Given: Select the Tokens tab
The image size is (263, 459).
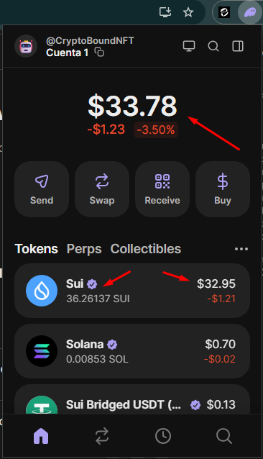Looking at the screenshot, I should [x=37, y=249].
